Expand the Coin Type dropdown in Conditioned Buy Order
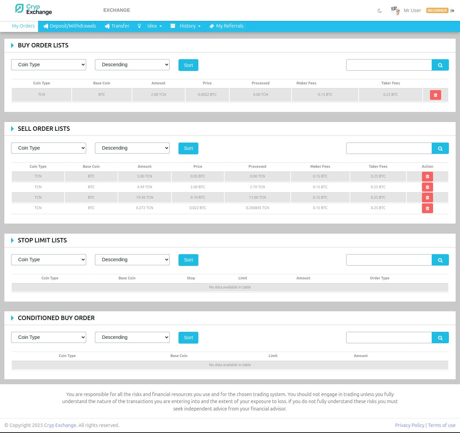The width and height of the screenshot is (460, 433). click(48, 338)
